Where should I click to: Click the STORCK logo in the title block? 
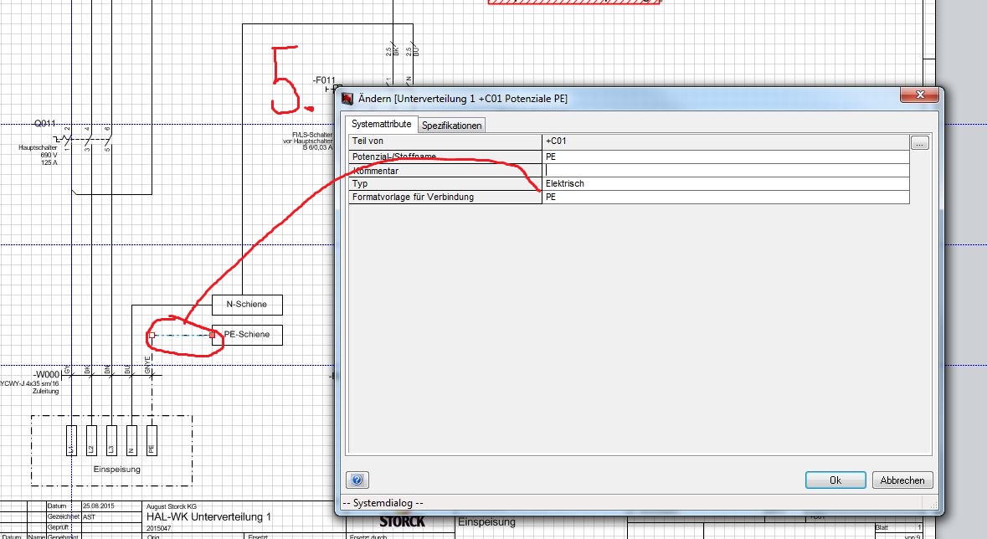[402, 522]
